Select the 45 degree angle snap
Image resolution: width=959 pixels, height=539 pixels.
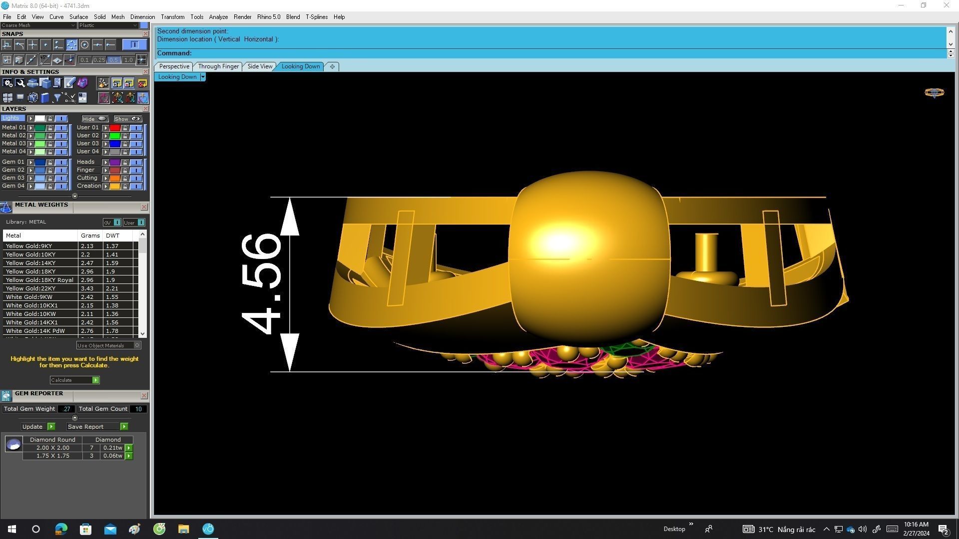(x=45, y=60)
